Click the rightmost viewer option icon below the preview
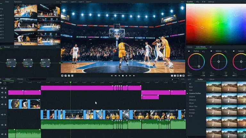Screen dimensions: 246x138 tap(184, 76)
